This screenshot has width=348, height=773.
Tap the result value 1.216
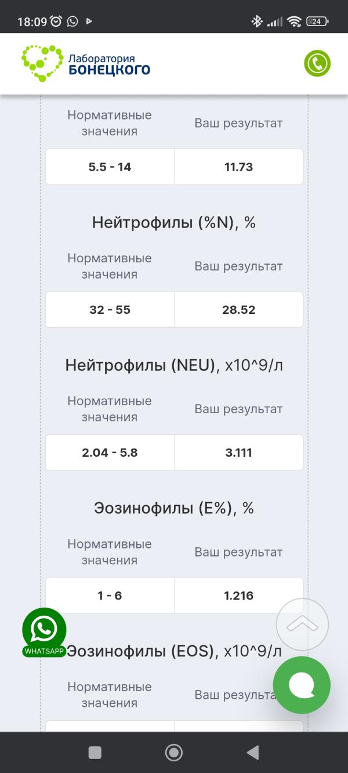click(238, 595)
